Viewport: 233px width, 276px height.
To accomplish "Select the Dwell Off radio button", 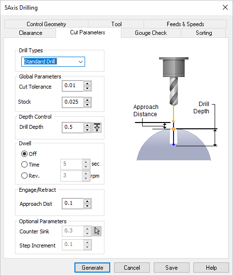I will 24,154.
